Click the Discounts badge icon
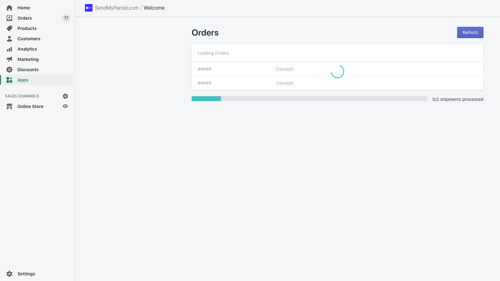The height and width of the screenshot is (281, 500). pos(9,69)
